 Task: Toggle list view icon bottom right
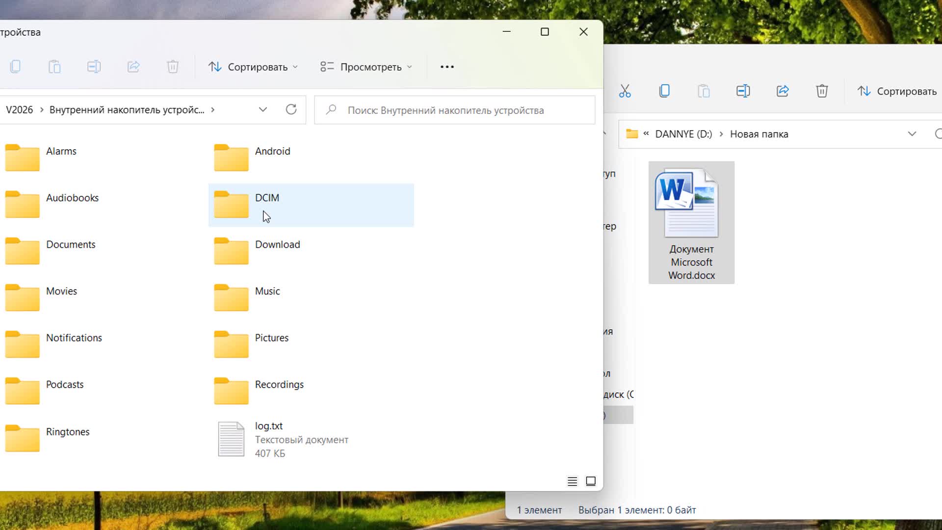click(572, 481)
